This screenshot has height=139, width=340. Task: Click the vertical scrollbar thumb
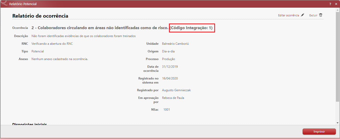(338, 56)
